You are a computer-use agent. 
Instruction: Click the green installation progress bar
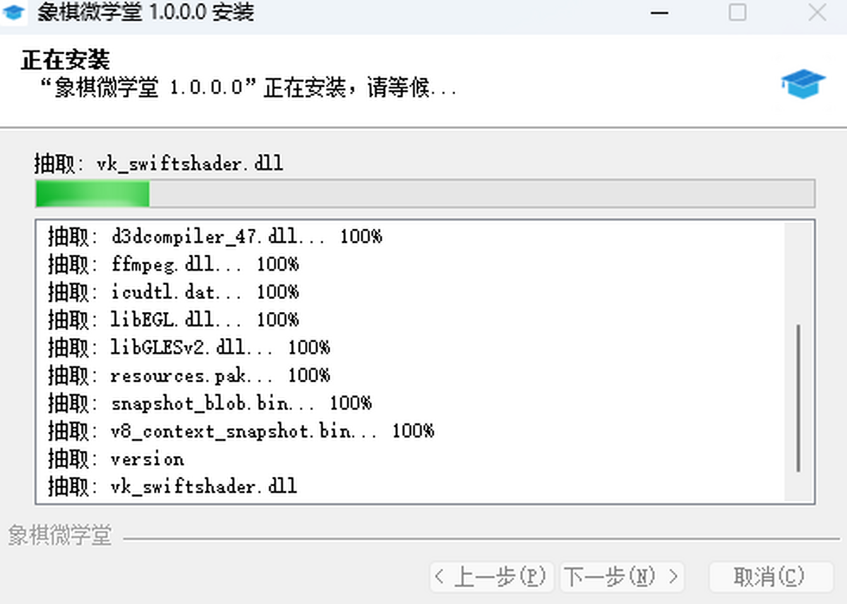[x=425, y=194]
